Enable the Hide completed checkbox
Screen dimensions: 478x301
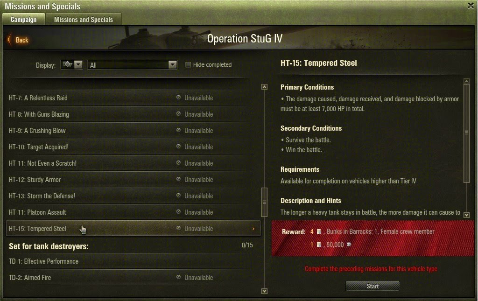(x=188, y=64)
